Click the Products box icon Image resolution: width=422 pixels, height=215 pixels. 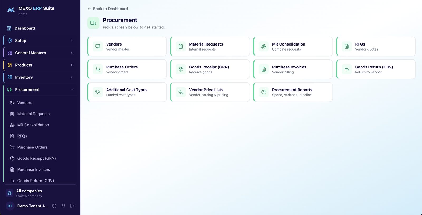tap(10, 65)
